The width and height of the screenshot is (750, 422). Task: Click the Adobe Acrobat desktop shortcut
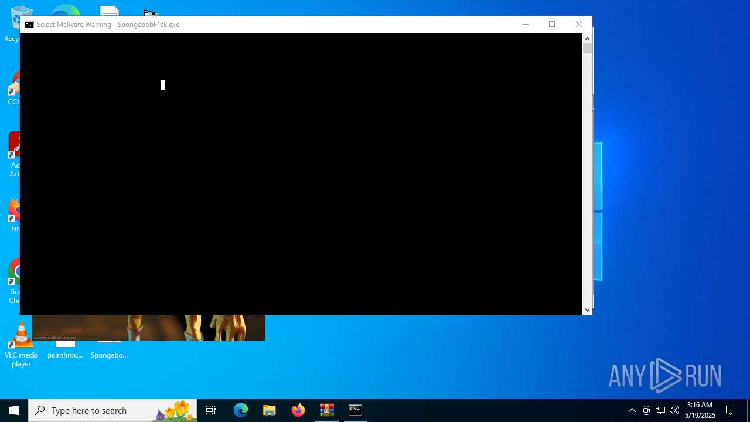[13, 154]
